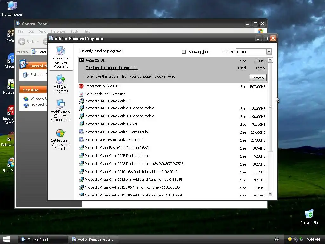Click the Remove button for 7-Zip

click(258, 78)
